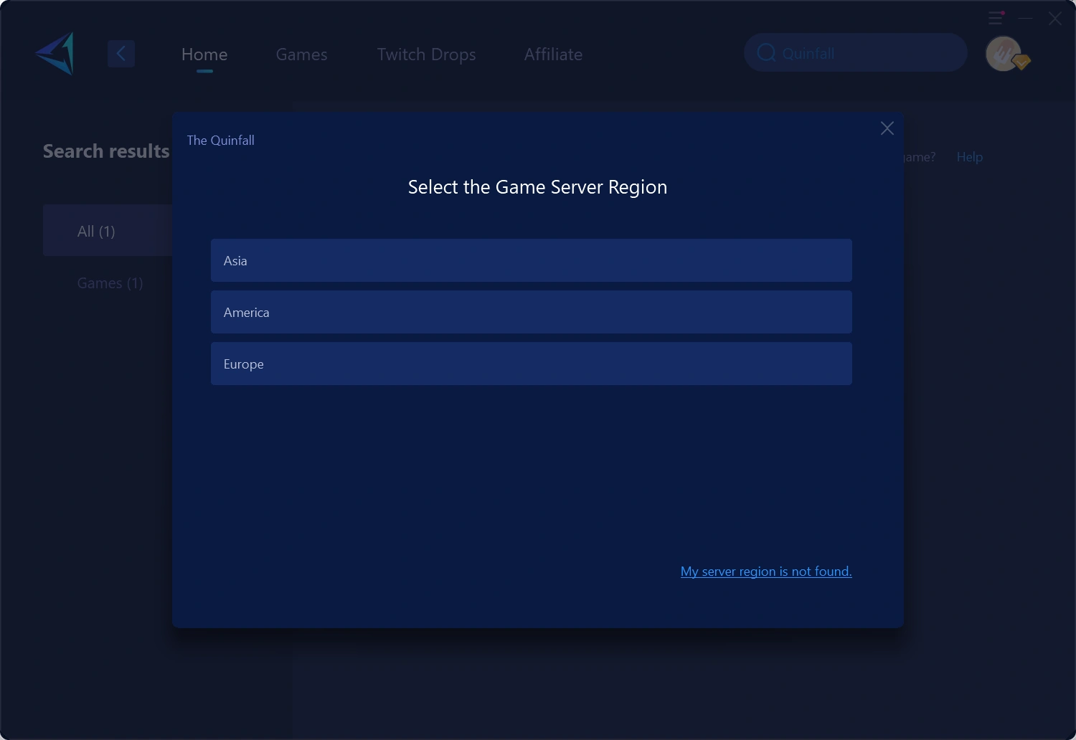The height and width of the screenshot is (740, 1076).
Task: Click the 'My server region is not found' link
Action: tap(765, 571)
